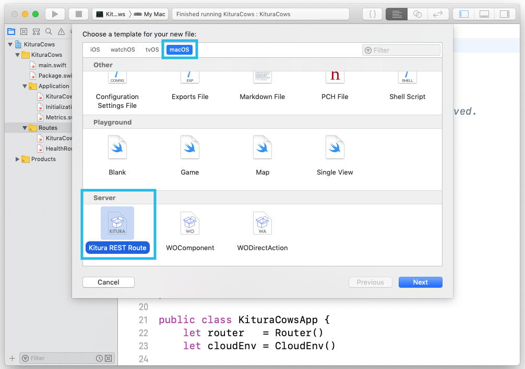Pick the Blank playground template

tap(117, 155)
